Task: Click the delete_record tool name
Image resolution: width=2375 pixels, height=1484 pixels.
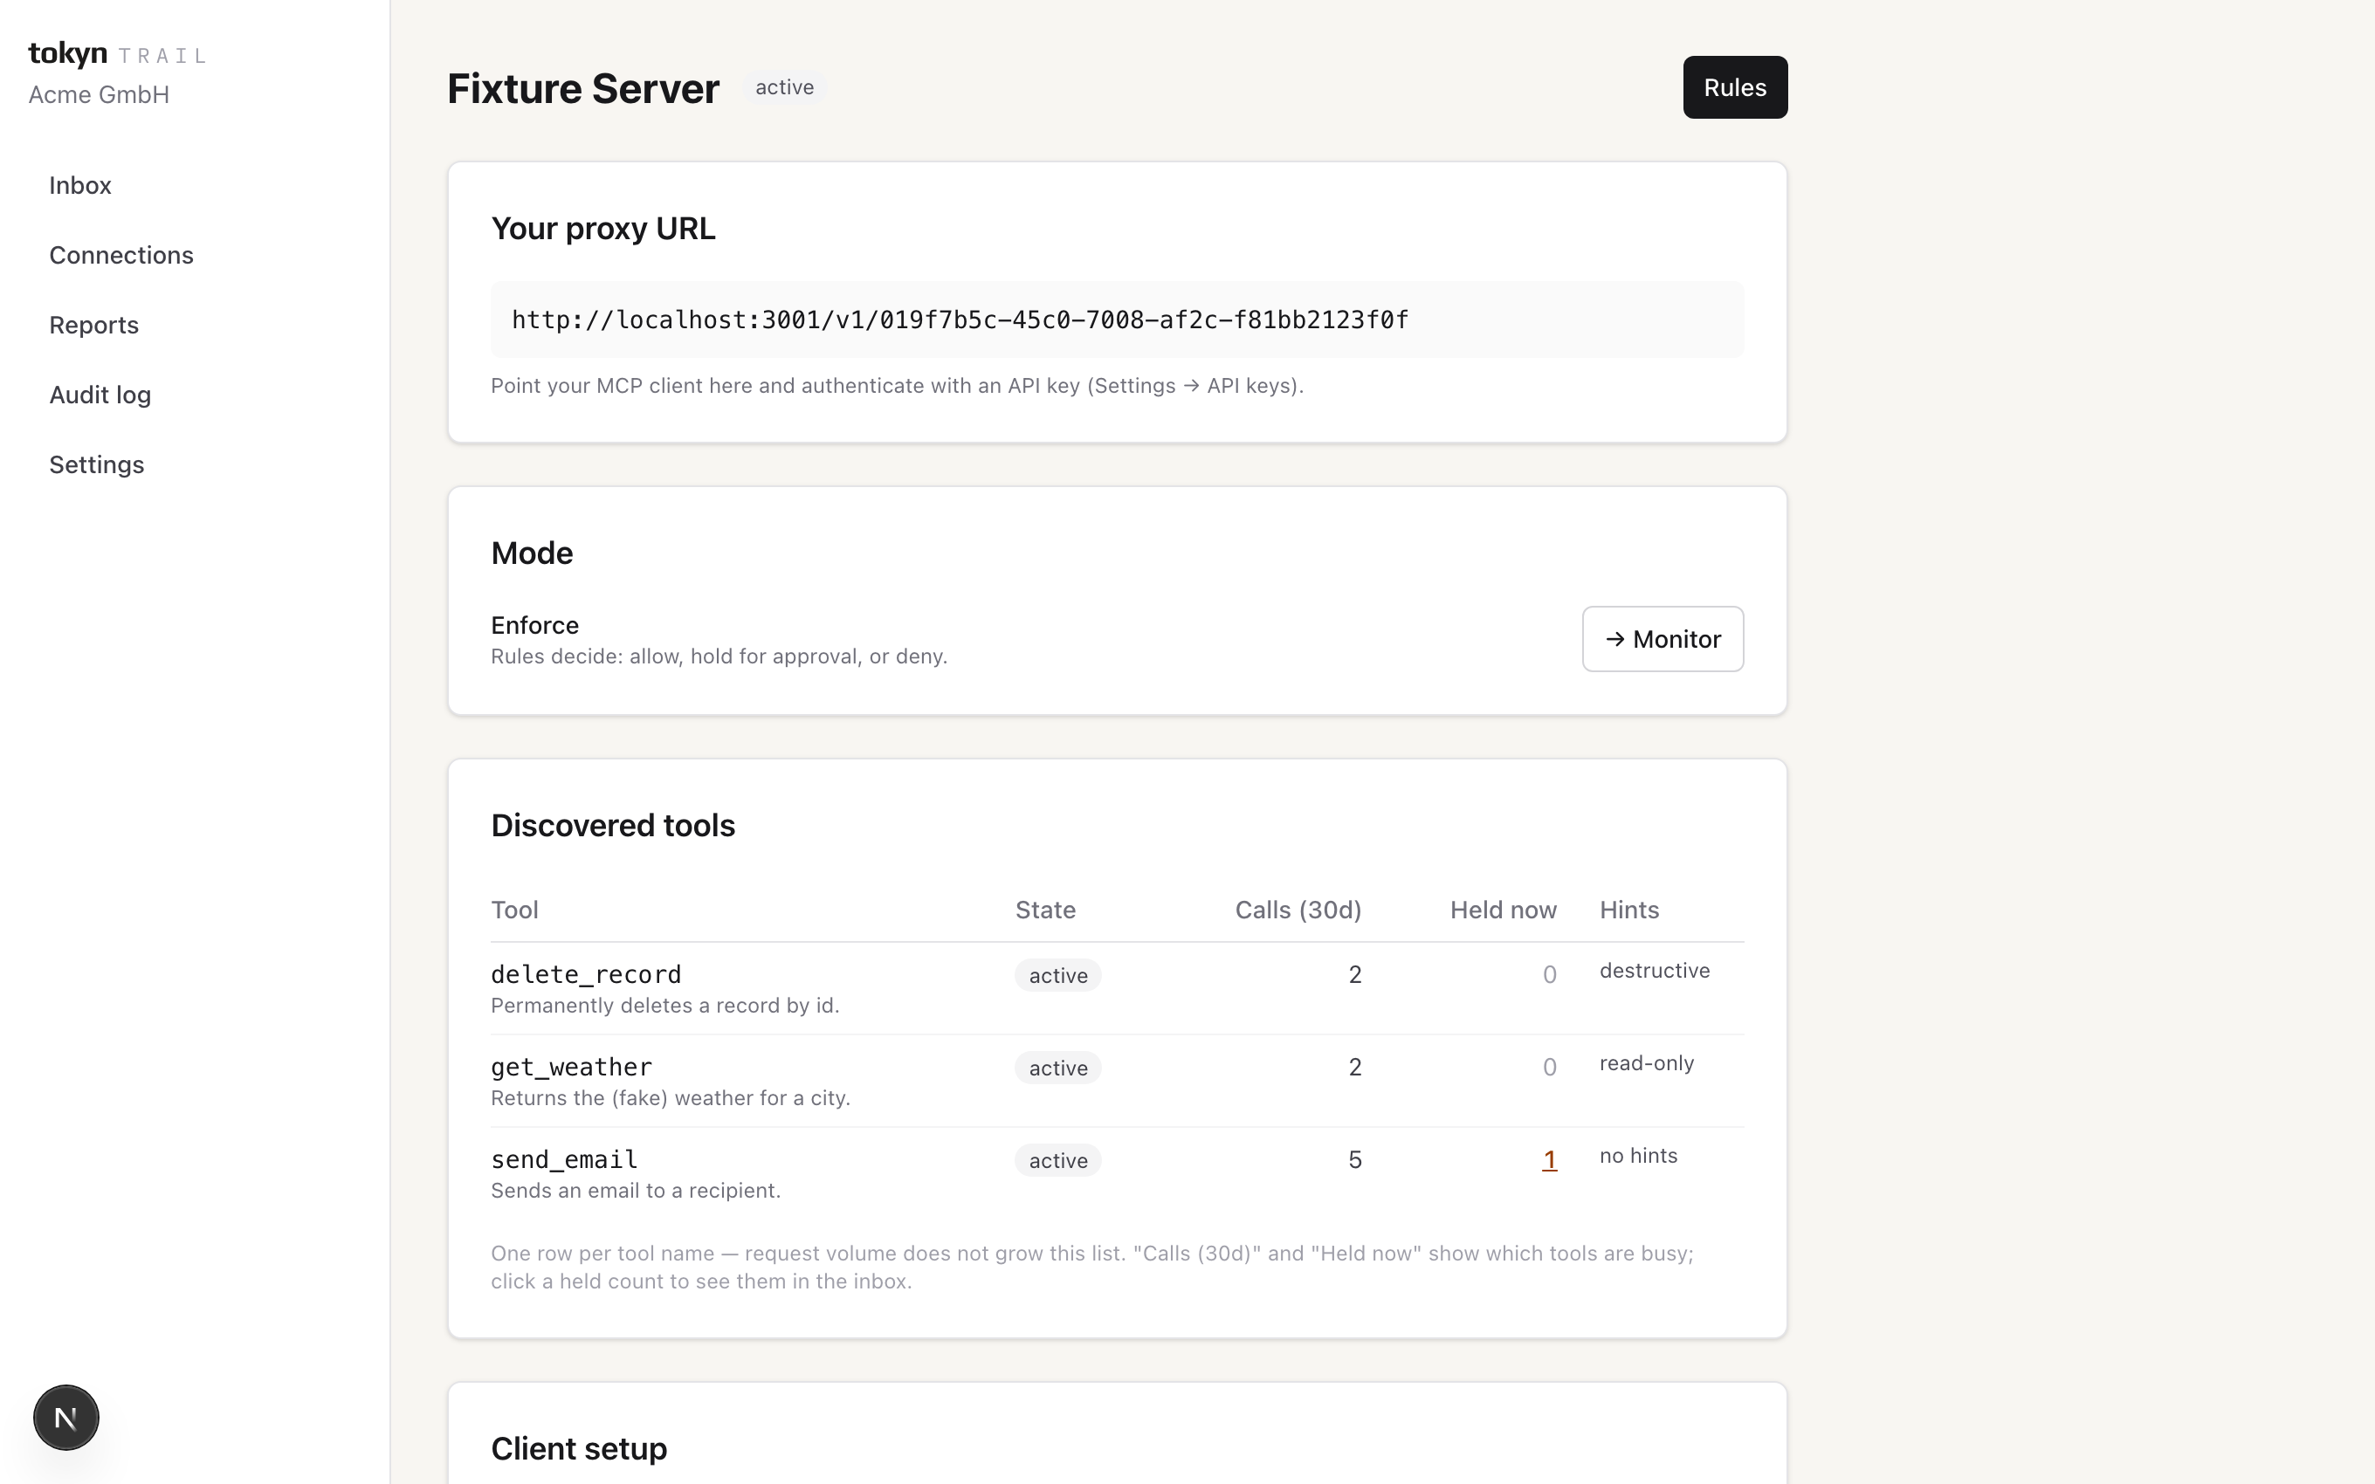Action: (586, 974)
